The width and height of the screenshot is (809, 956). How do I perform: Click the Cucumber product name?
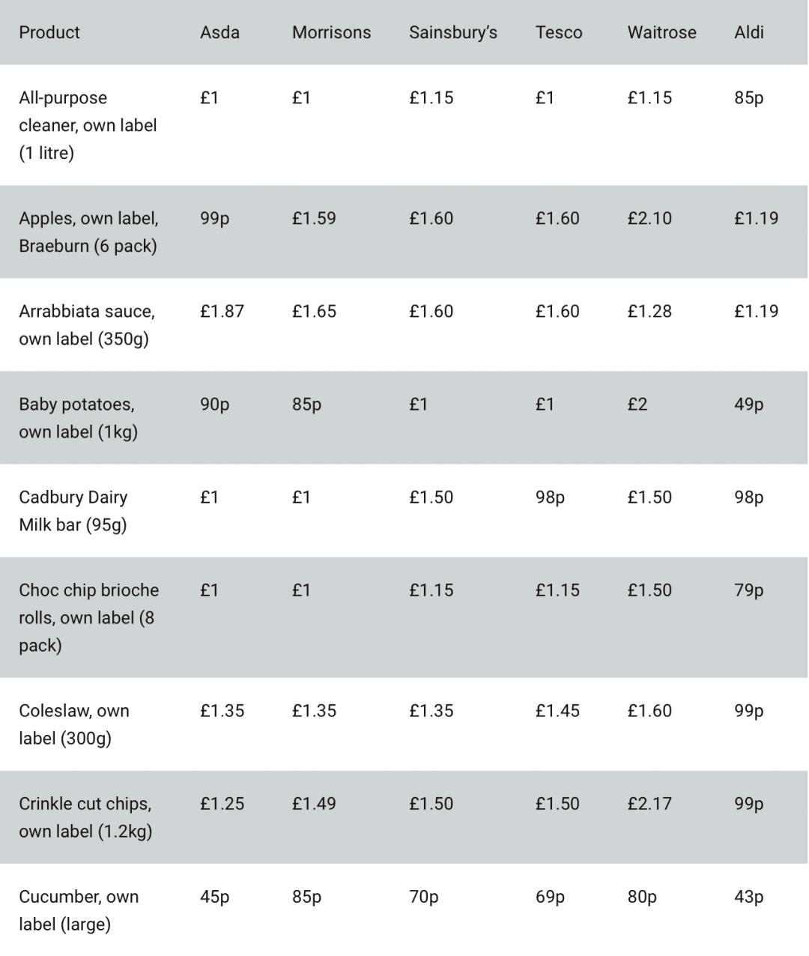79,910
